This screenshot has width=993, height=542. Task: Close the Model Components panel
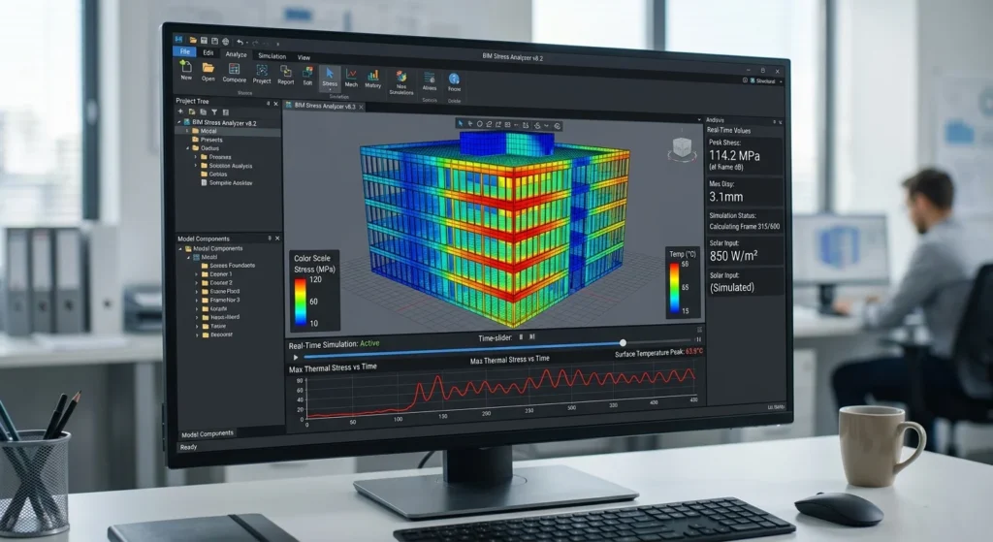[x=277, y=239]
